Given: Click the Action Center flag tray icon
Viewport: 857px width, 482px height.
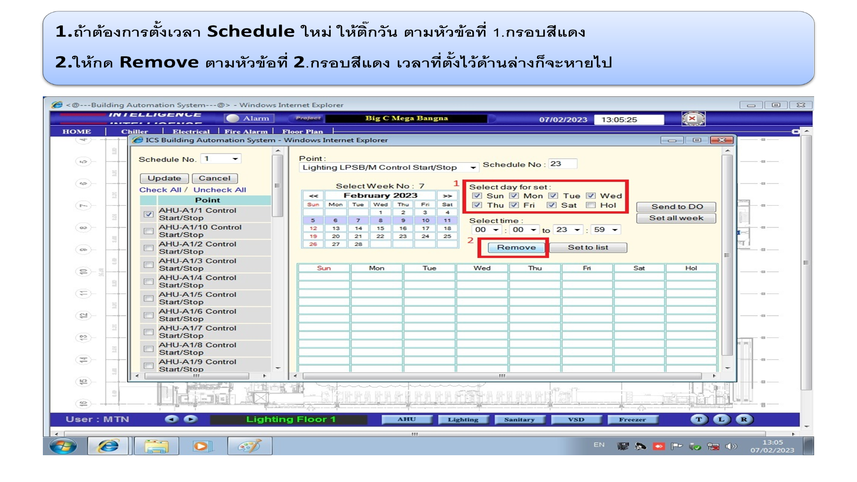Looking at the screenshot, I should pyautogui.click(x=677, y=446).
